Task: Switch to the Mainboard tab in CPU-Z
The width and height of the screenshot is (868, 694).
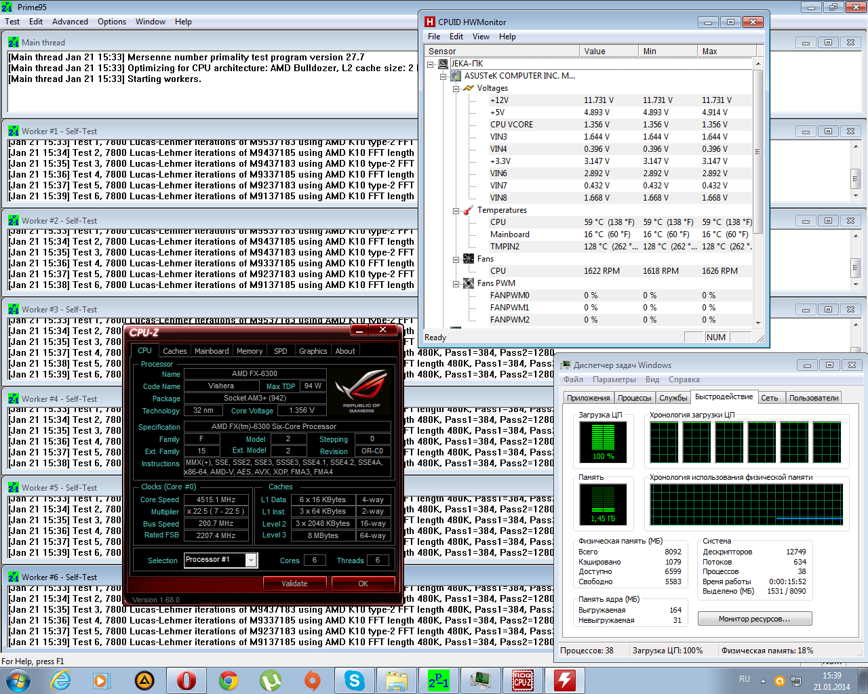Action: click(212, 351)
